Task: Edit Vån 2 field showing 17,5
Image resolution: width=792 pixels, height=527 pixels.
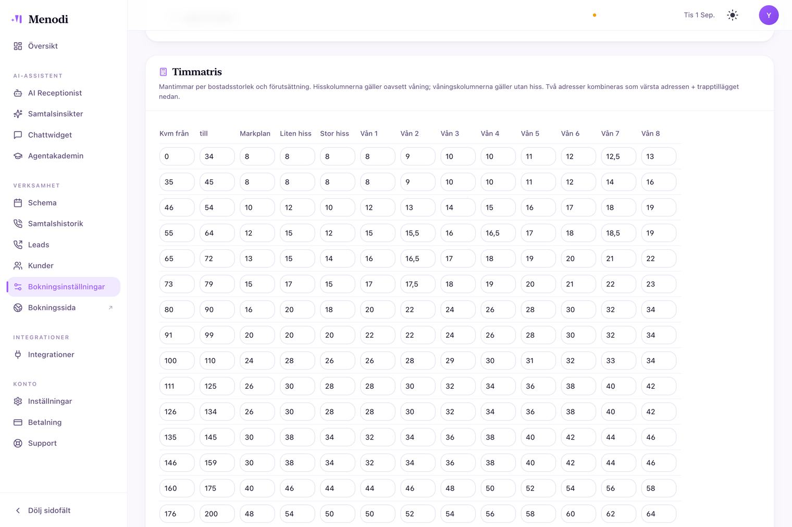Action: coord(417,284)
